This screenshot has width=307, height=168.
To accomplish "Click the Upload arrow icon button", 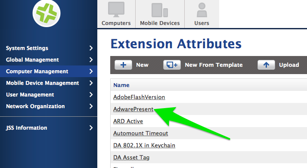I will (266, 65).
